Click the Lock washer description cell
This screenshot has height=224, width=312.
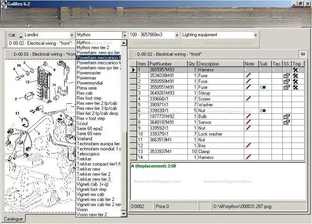coord(220,134)
